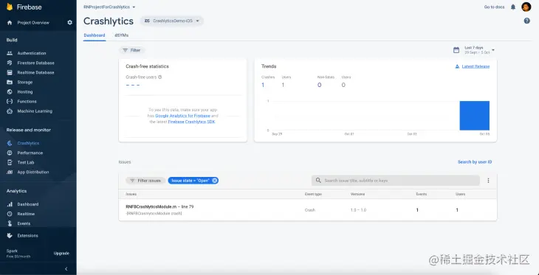This screenshot has height=275, width=539.
Task: Click the Crashlytics sidebar icon
Action: (x=10, y=143)
